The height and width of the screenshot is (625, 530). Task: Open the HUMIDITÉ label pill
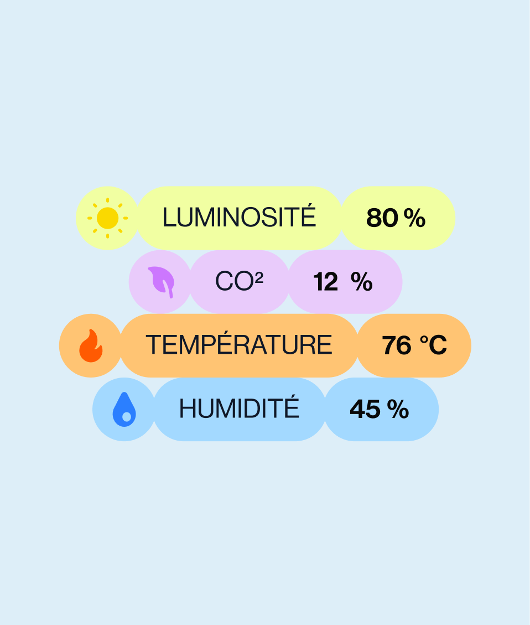click(239, 410)
